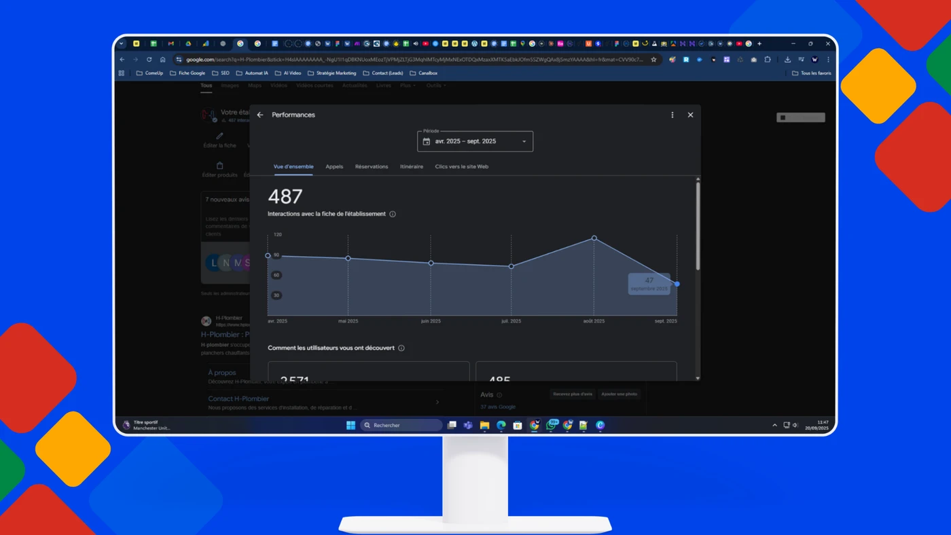
Task: Switch to the Vue d'ensemble tab
Action: tap(293, 166)
